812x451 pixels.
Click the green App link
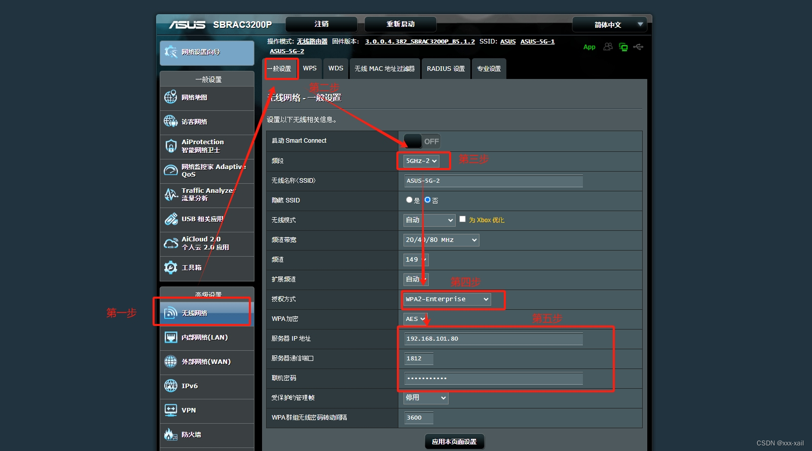tap(589, 47)
